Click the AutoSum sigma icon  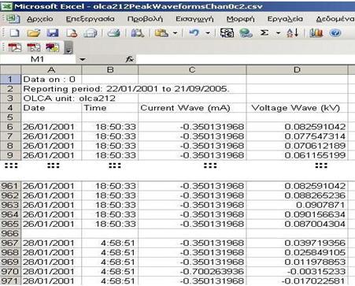264,33
